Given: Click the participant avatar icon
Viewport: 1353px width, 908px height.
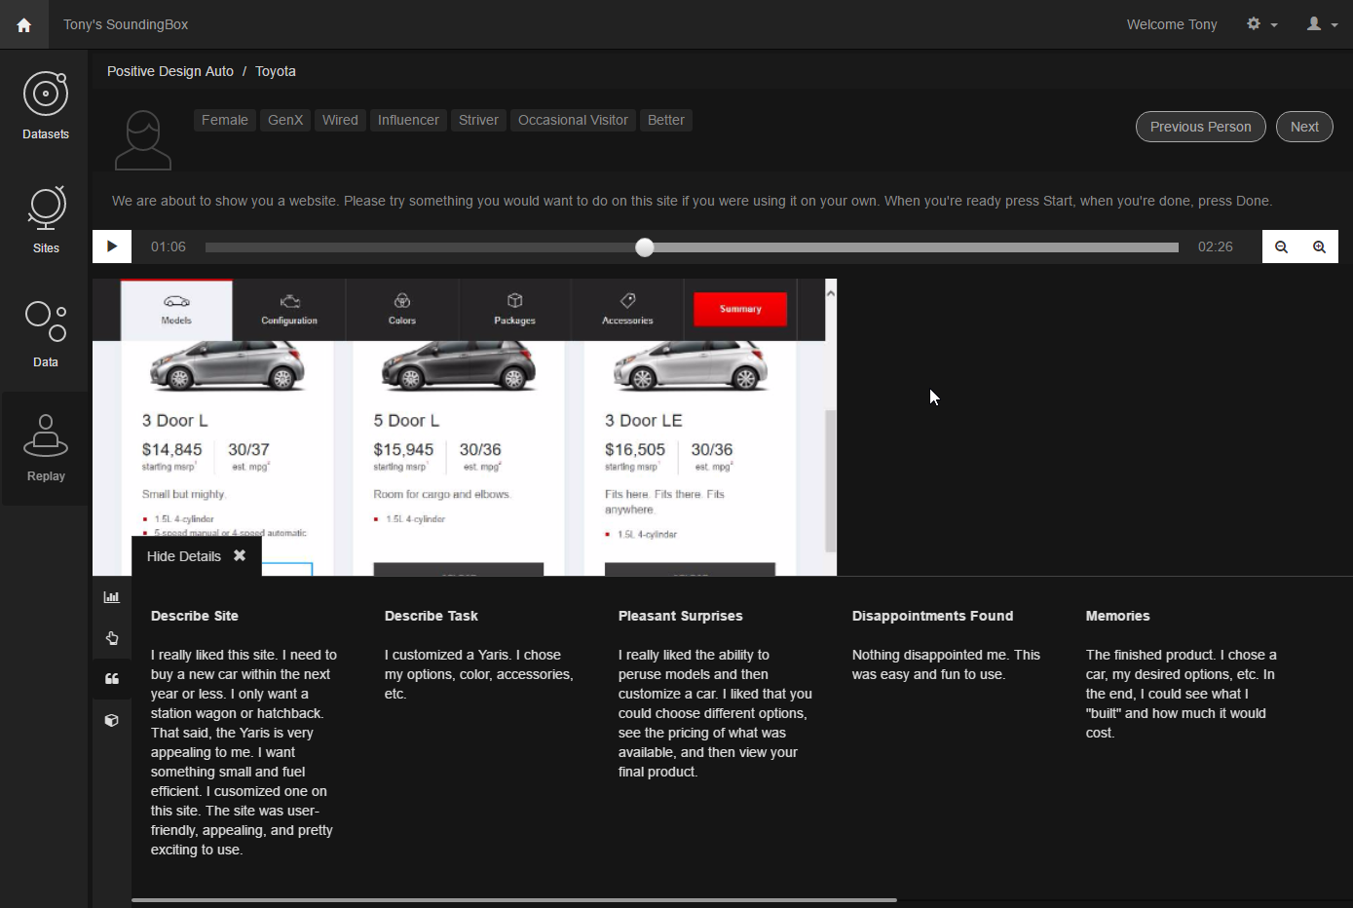Looking at the screenshot, I should tap(143, 140).
